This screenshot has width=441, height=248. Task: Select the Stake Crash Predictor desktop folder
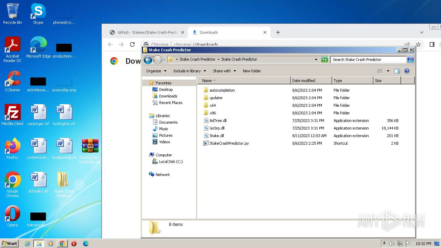(64, 185)
